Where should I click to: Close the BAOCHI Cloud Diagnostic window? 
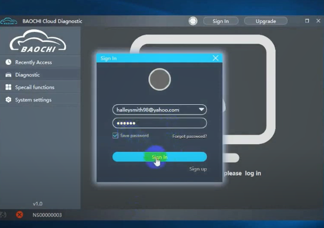tap(318, 21)
